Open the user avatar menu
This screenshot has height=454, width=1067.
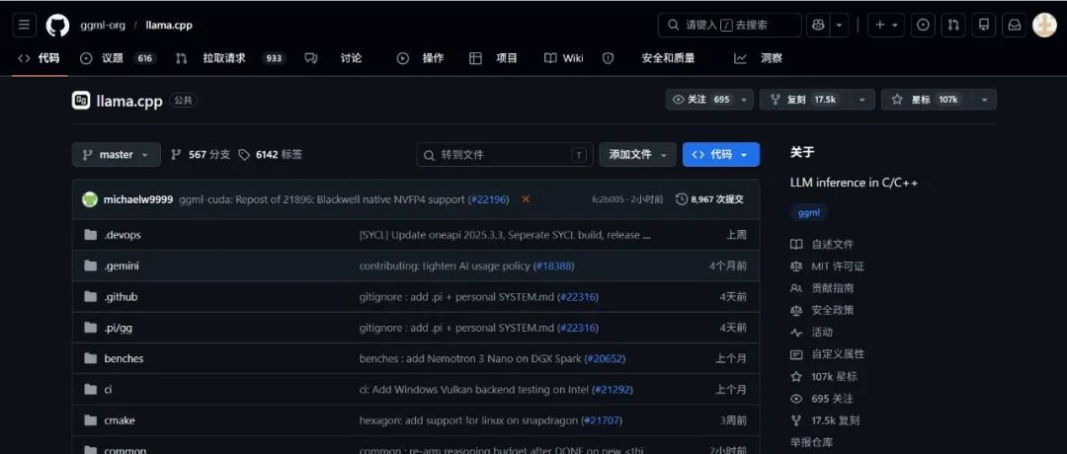click(1044, 25)
